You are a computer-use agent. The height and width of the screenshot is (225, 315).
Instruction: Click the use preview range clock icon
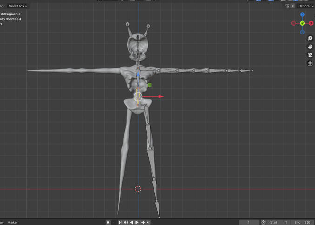coord(263,222)
